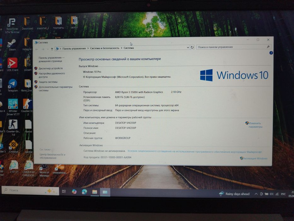Maximize the System window
This screenshot has width=294, height=221.
[258, 40]
